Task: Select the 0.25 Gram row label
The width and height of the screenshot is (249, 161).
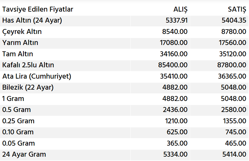Action: (x=18, y=121)
